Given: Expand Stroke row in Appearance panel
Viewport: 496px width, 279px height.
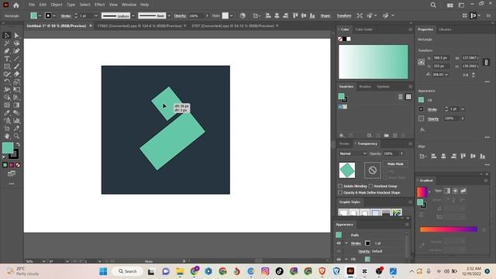Looking at the screenshot, I should click(346, 243).
